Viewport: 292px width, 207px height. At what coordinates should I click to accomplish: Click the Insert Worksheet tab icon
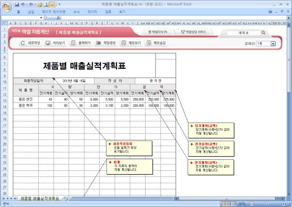(x=66, y=198)
